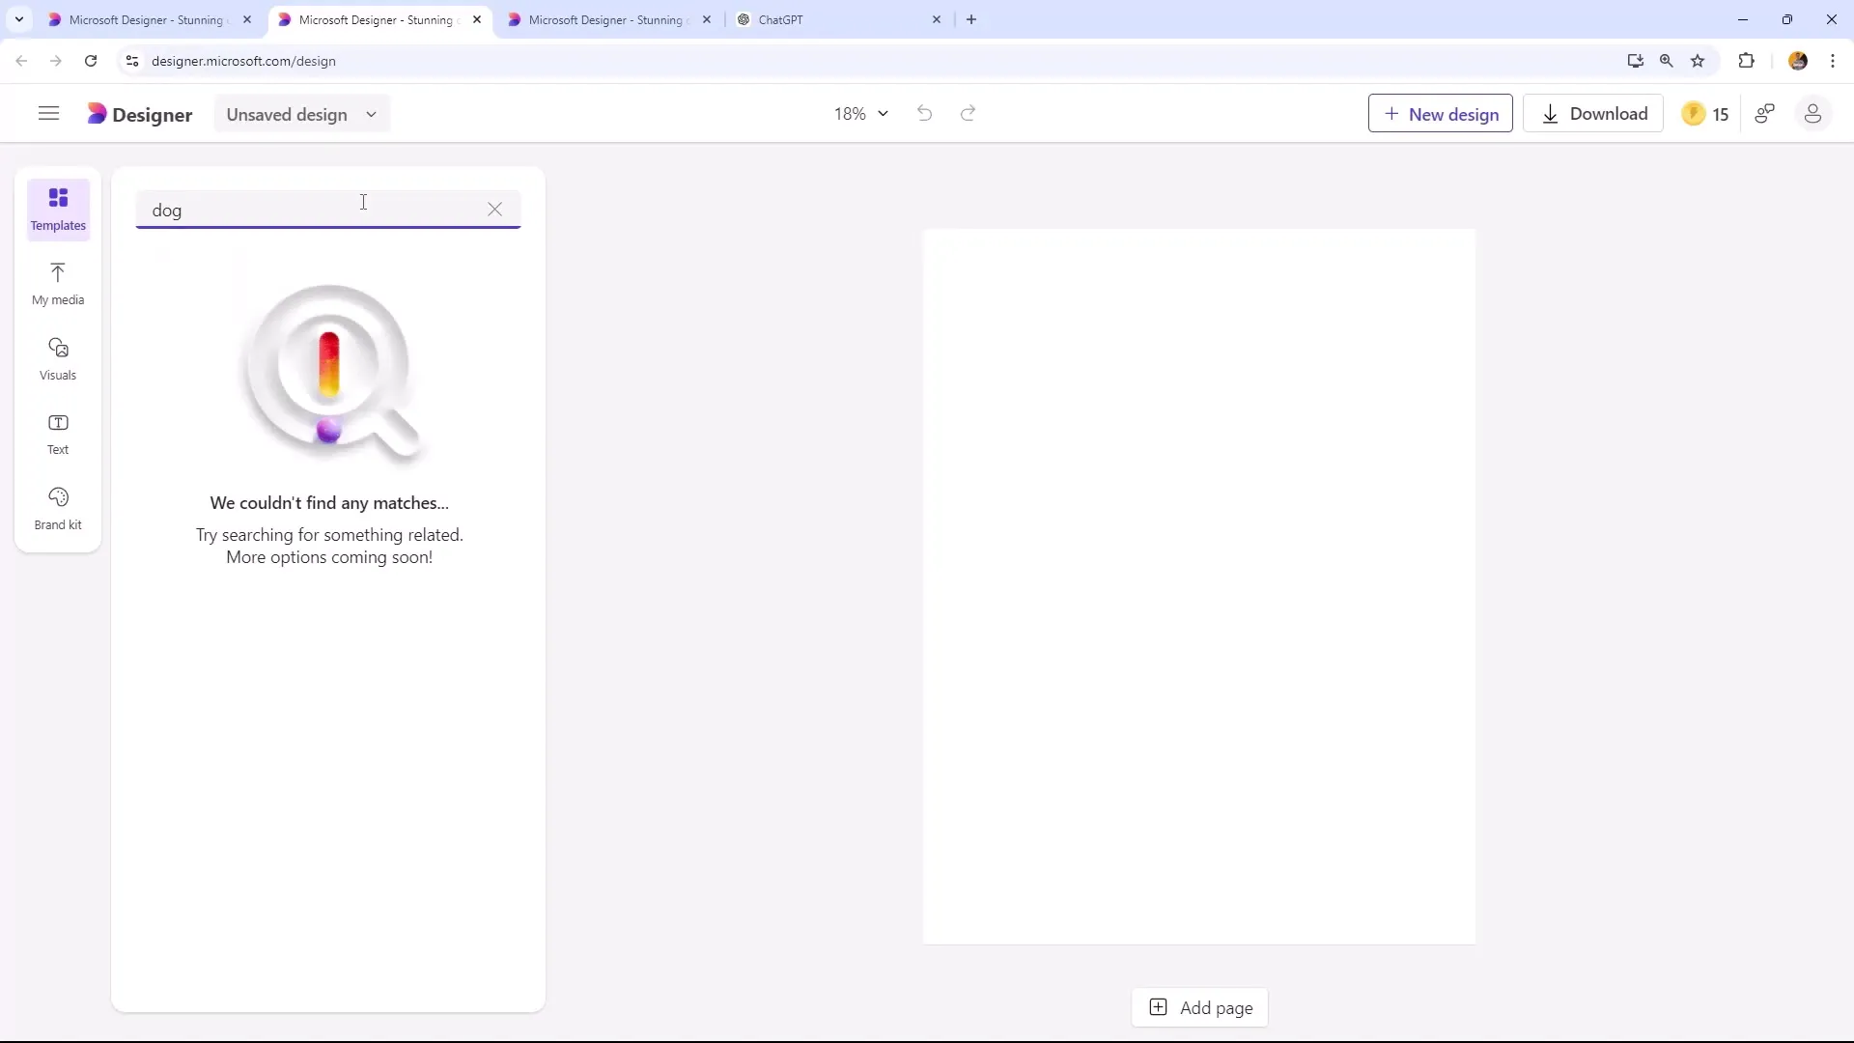Image resolution: width=1854 pixels, height=1043 pixels.
Task: Clear the search field with X
Action: coord(495,208)
